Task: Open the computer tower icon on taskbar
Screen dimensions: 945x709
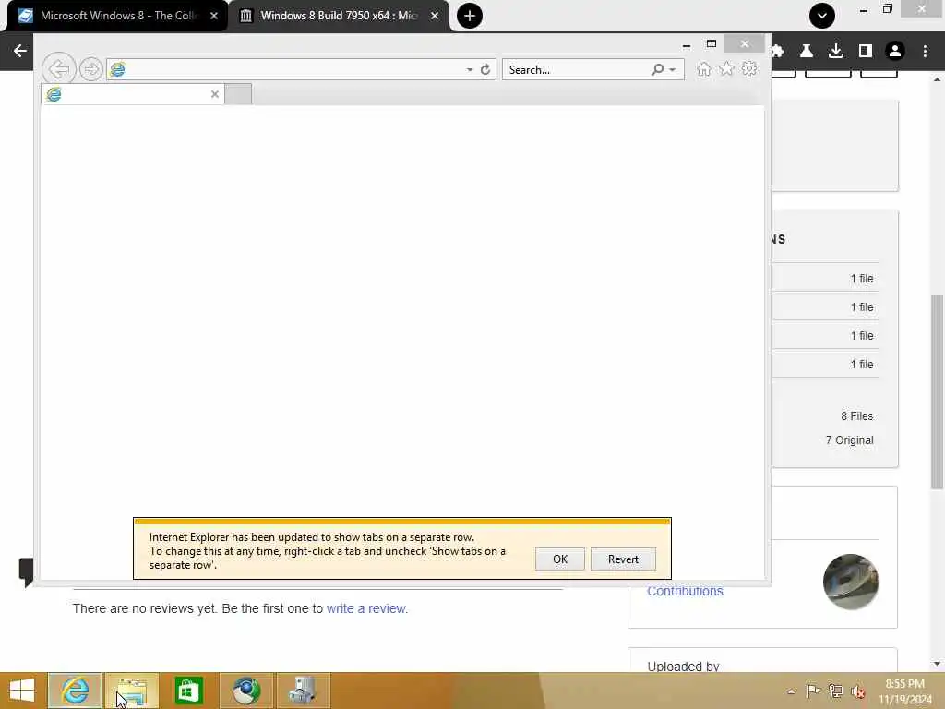Action: click(303, 691)
